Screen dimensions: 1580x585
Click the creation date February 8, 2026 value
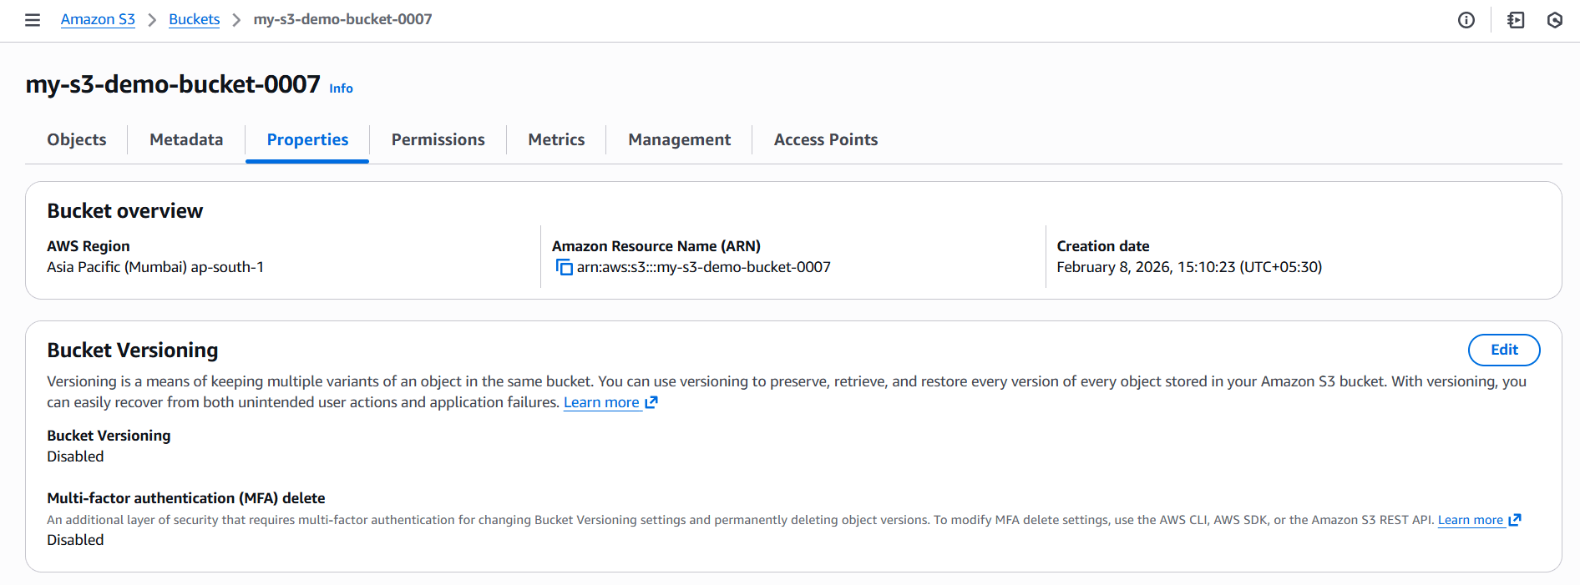[1189, 267]
